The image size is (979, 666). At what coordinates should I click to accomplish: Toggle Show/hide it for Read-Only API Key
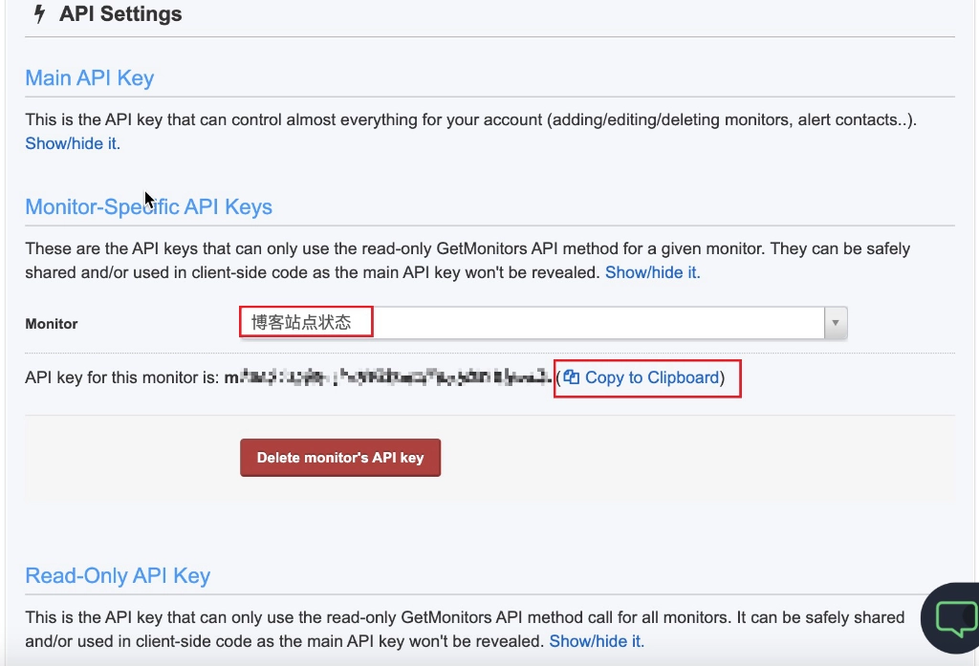(x=597, y=640)
